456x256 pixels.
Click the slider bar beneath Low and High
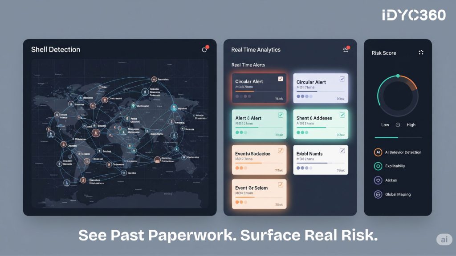(398, 137)
